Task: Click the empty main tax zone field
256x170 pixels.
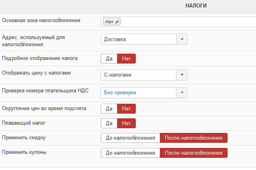Action: [188, 22]
